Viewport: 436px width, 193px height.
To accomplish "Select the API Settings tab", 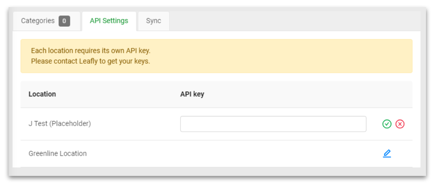I will [109, 21].
